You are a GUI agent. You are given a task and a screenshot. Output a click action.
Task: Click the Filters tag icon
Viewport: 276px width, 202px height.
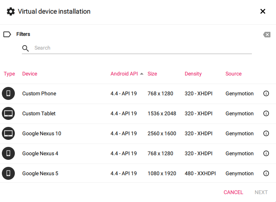pyautogui.click(x=7, y=34)
